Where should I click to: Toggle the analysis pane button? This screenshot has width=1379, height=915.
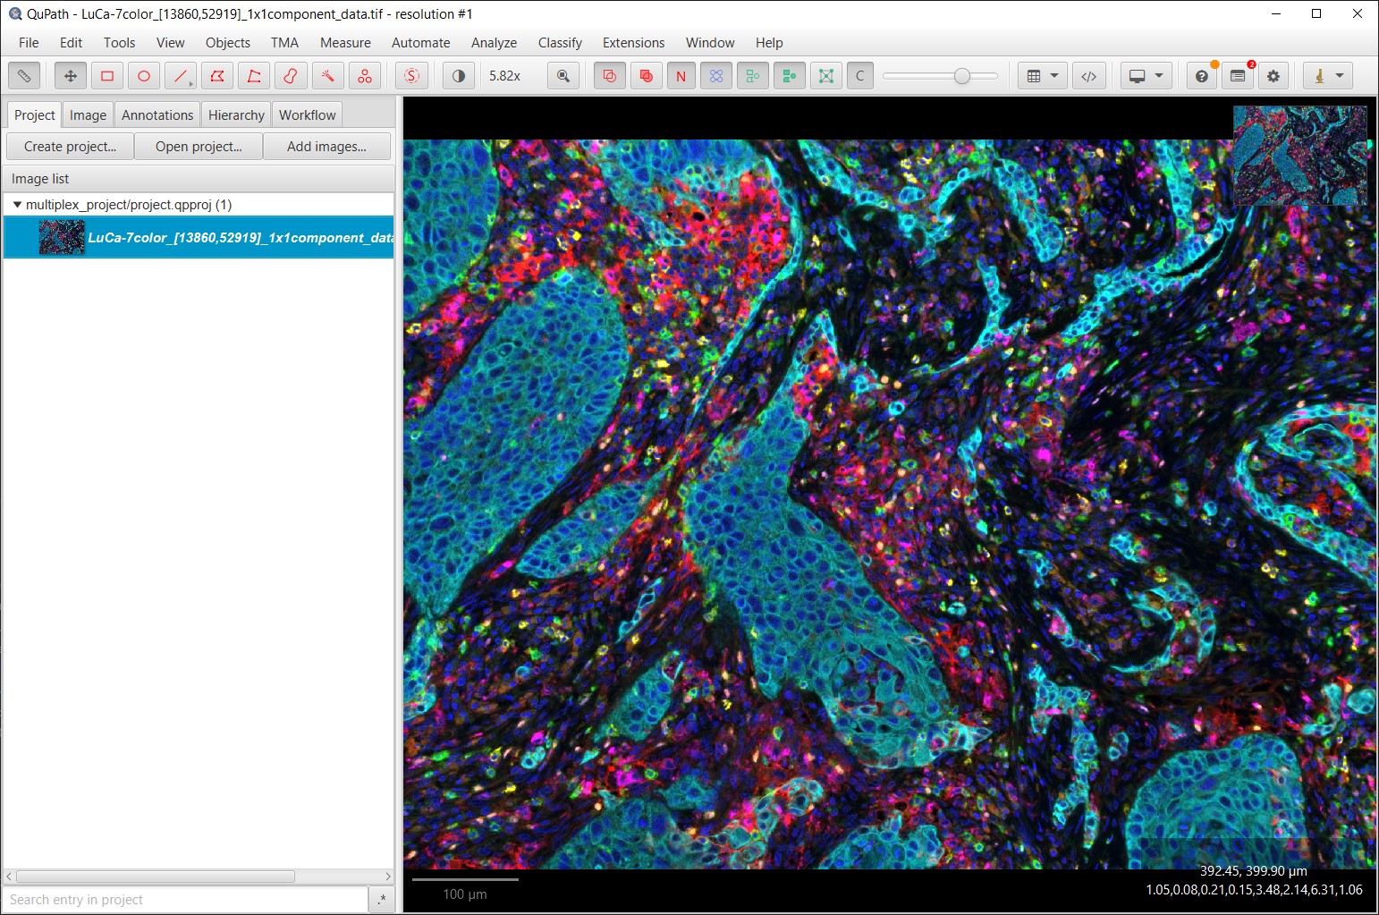[x=24, y=76]
